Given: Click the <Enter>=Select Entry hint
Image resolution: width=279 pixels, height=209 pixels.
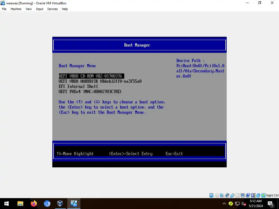Looking at the screenshot, I should coord(131,153).
